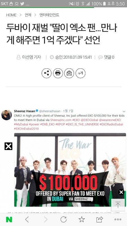The height and width of the screenshot is (226, 127).
Task: Go back with browser back arrow
Action: [27, 220]
